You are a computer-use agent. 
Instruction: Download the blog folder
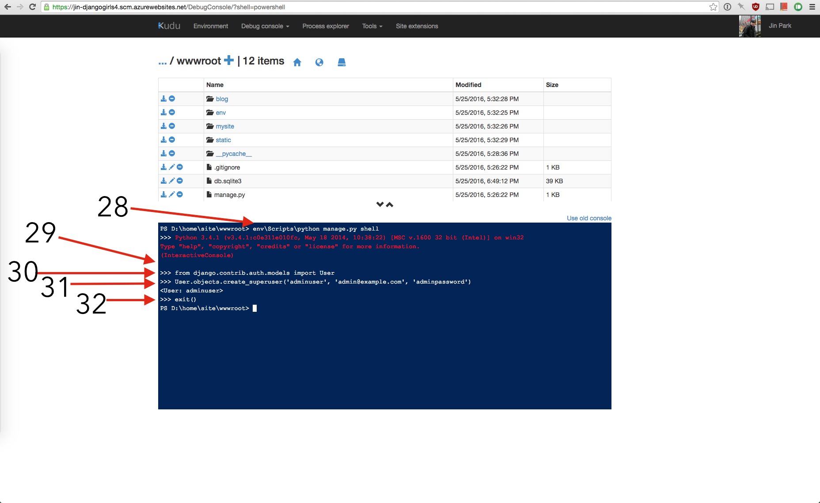(163, 99)
